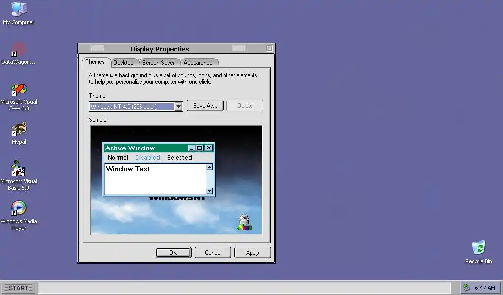The width and height of the screenshot is (503, 295).
Task: Click the Sample: label
Action: click(x=98, y=120)
